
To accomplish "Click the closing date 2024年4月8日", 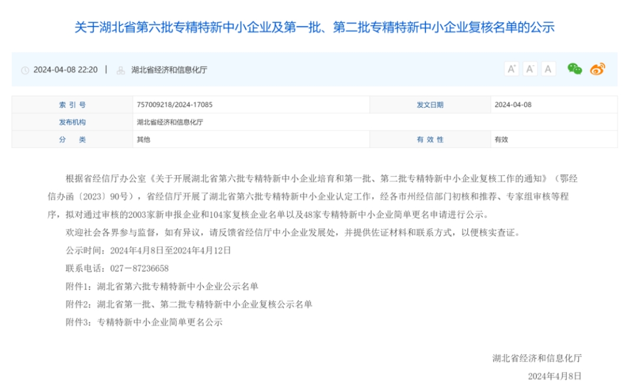I will (x=555, y=376).
